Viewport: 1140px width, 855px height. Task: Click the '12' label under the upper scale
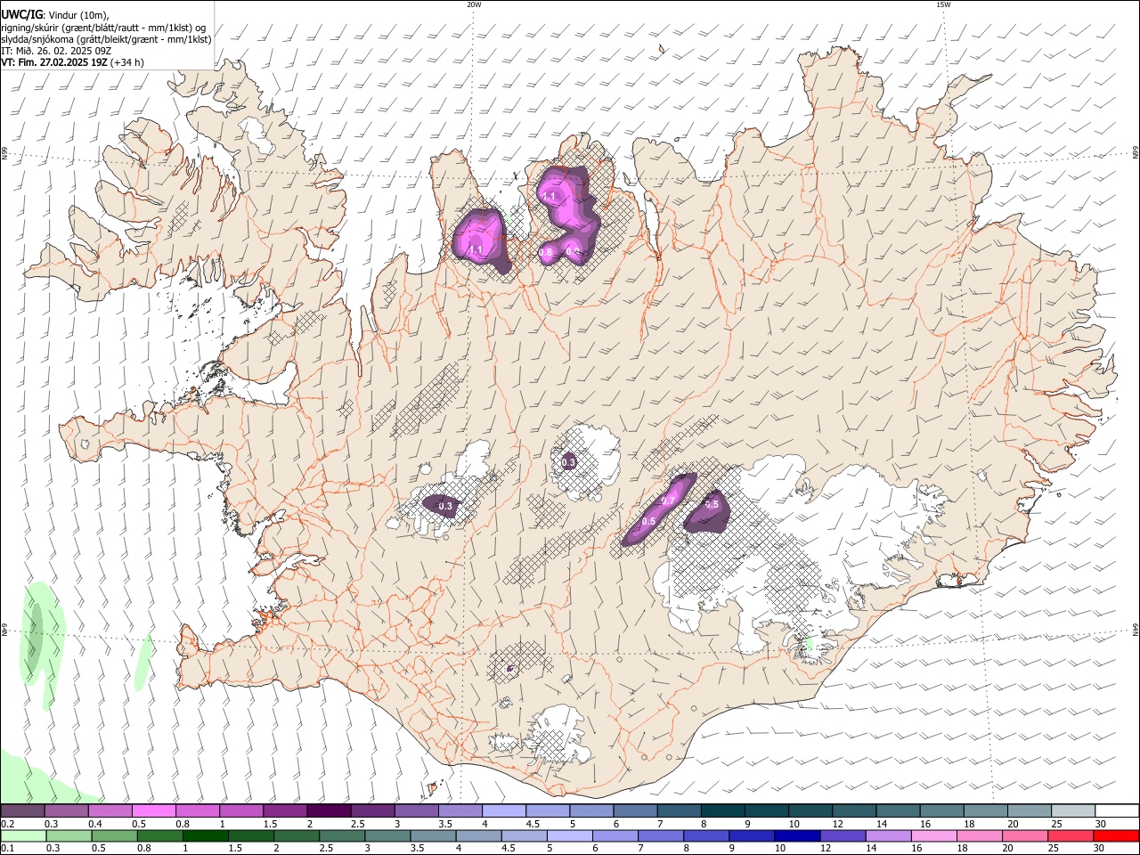point(837,824)
